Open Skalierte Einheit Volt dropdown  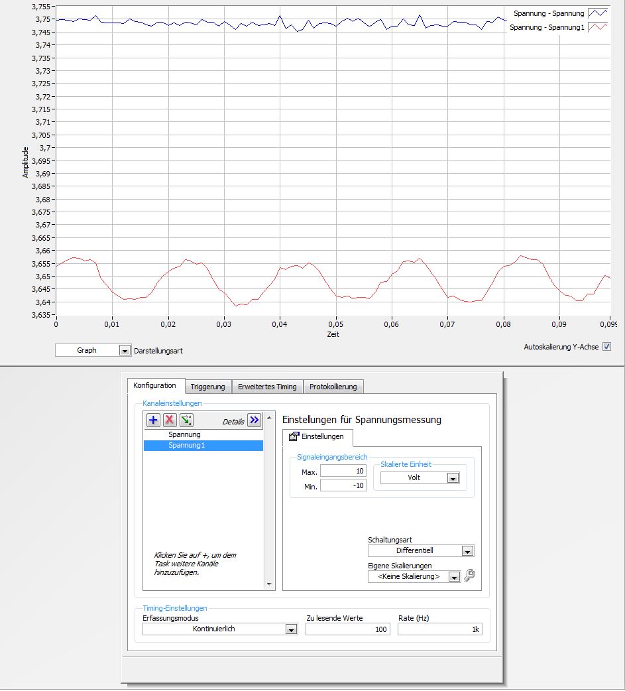pyautogui.click(x=453, y=478)
